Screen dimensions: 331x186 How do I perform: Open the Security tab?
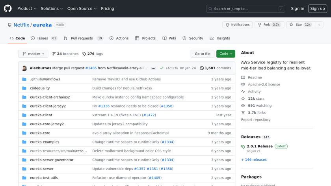point(193,38)
